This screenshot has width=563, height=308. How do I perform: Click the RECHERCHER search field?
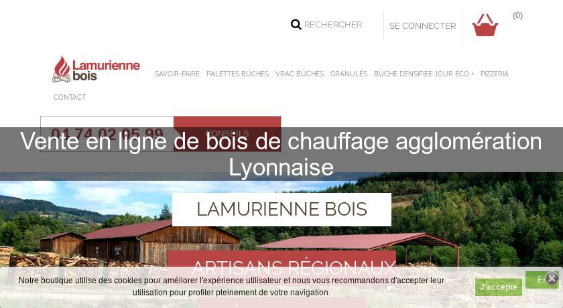(333, 25)
